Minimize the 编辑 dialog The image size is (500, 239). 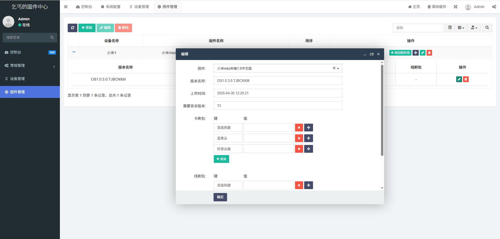(x=365, y=54)
